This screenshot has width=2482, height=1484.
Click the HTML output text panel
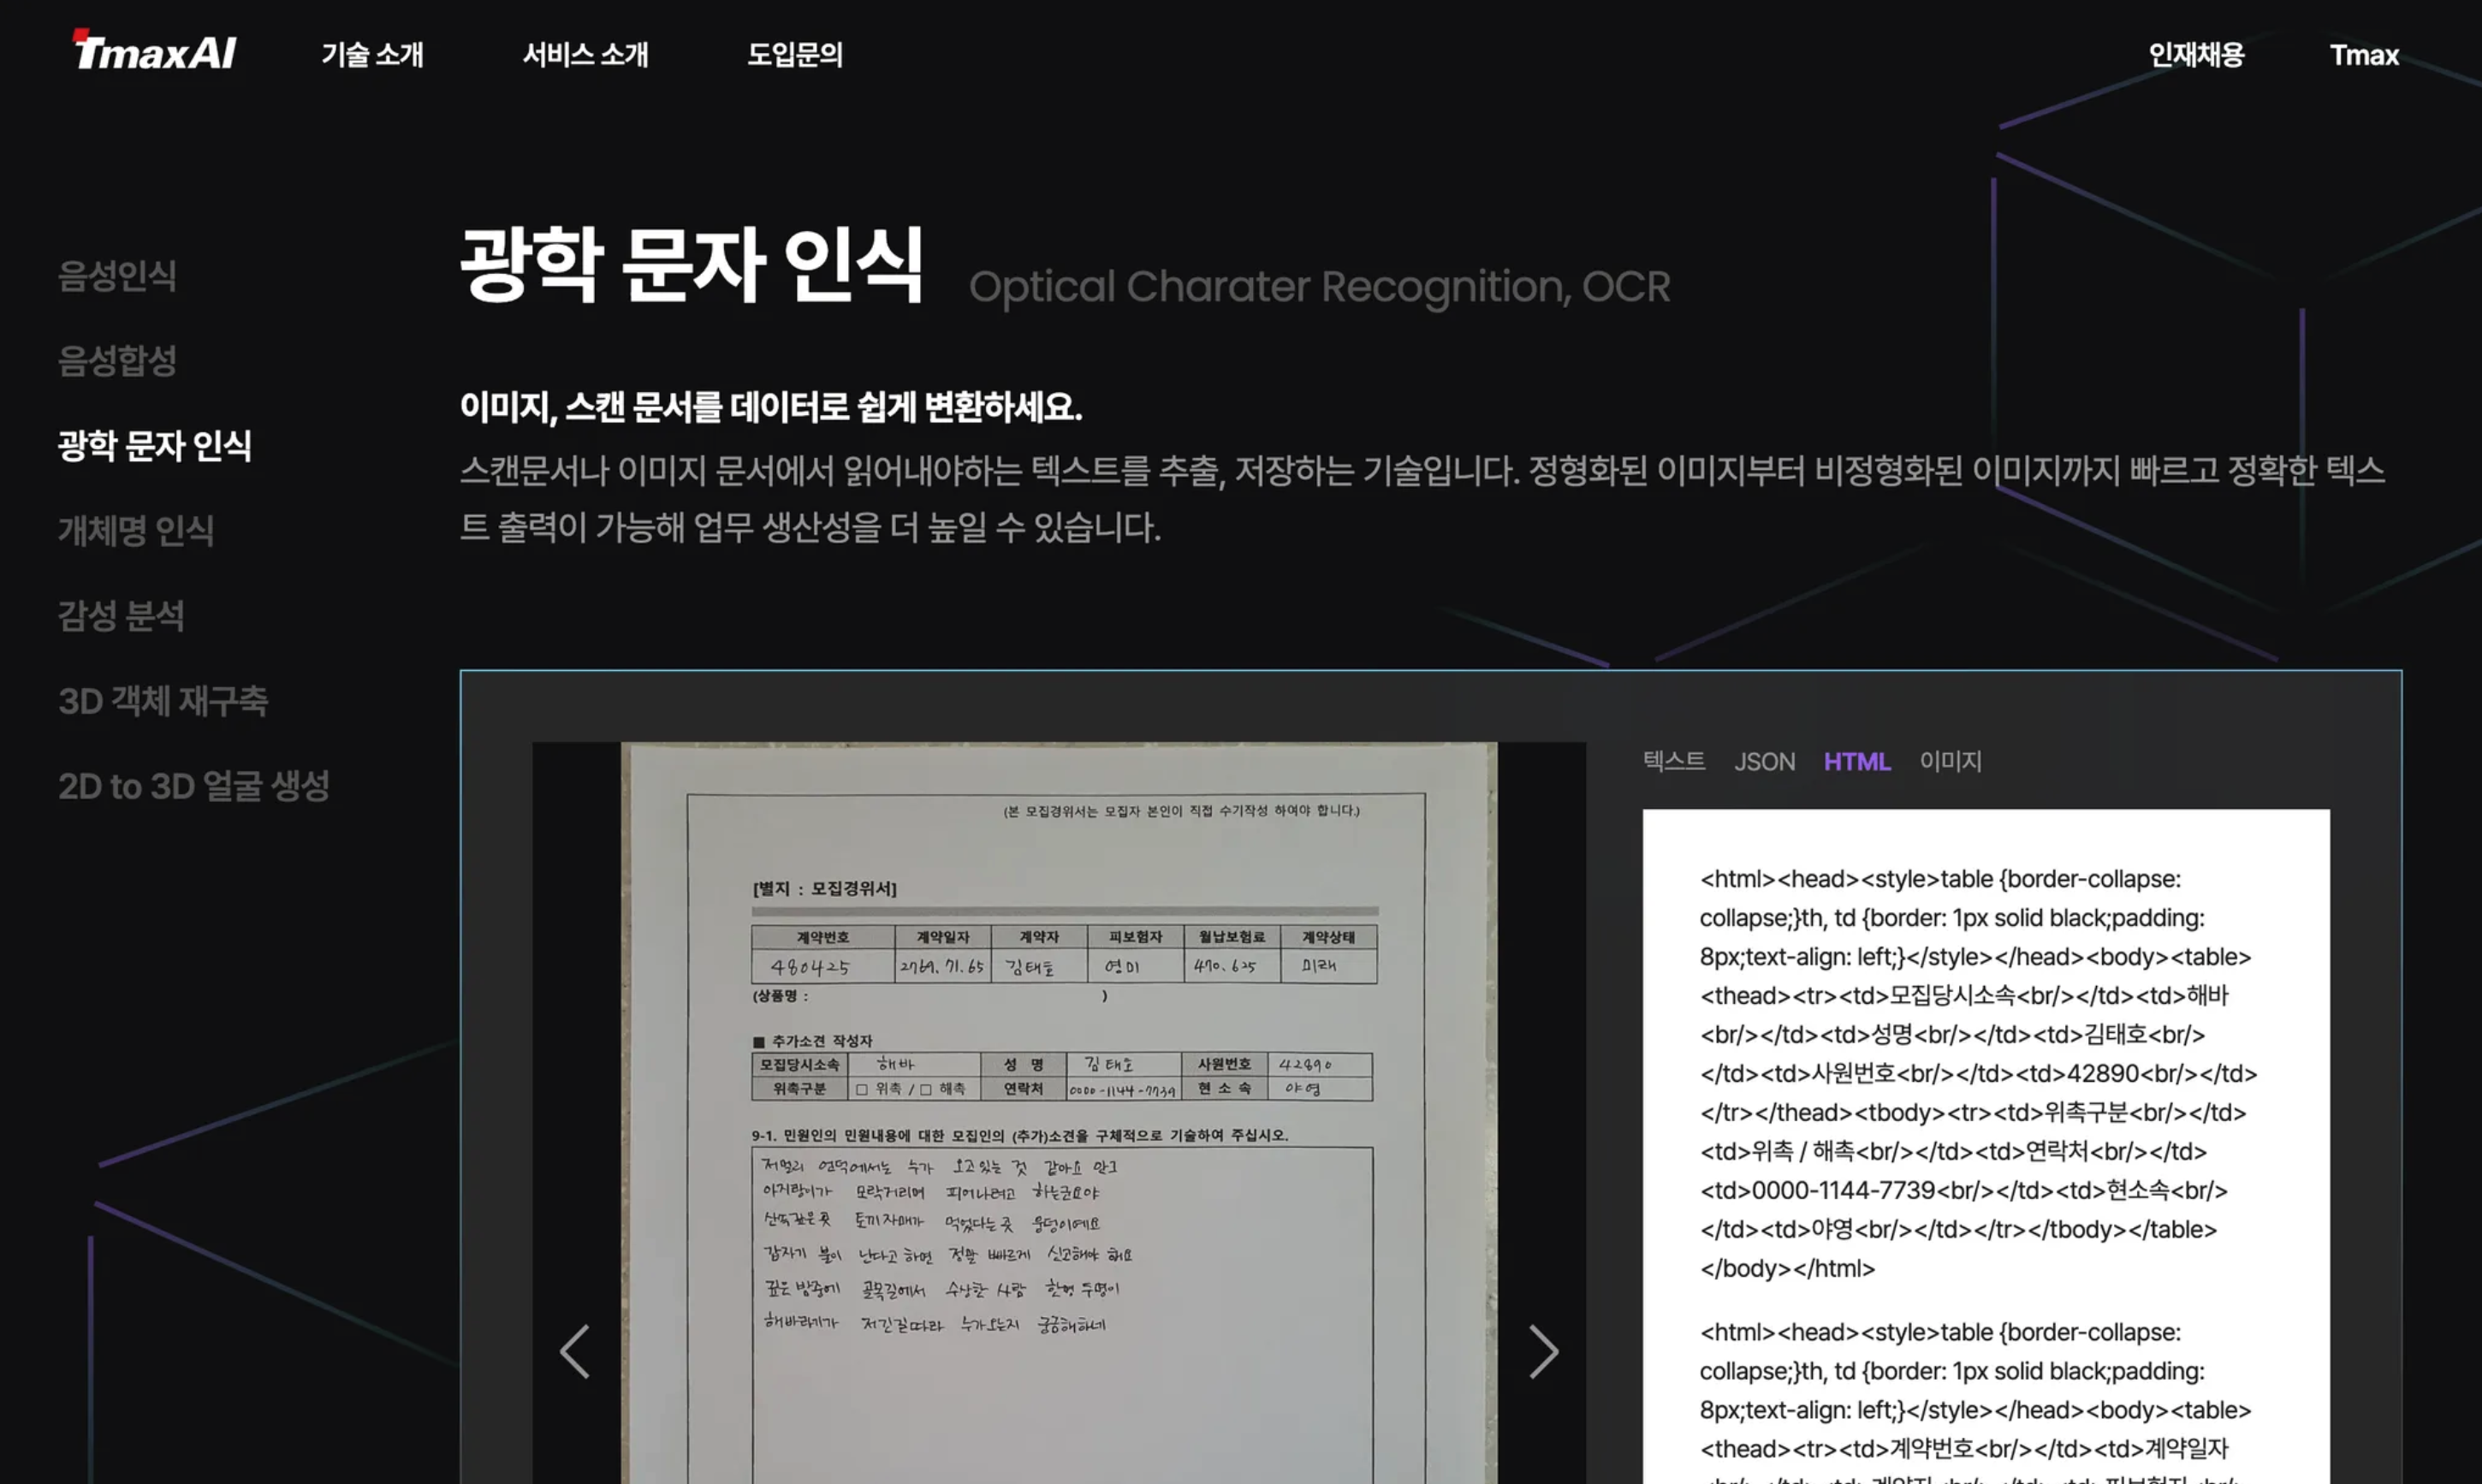click(1986, 1147)
